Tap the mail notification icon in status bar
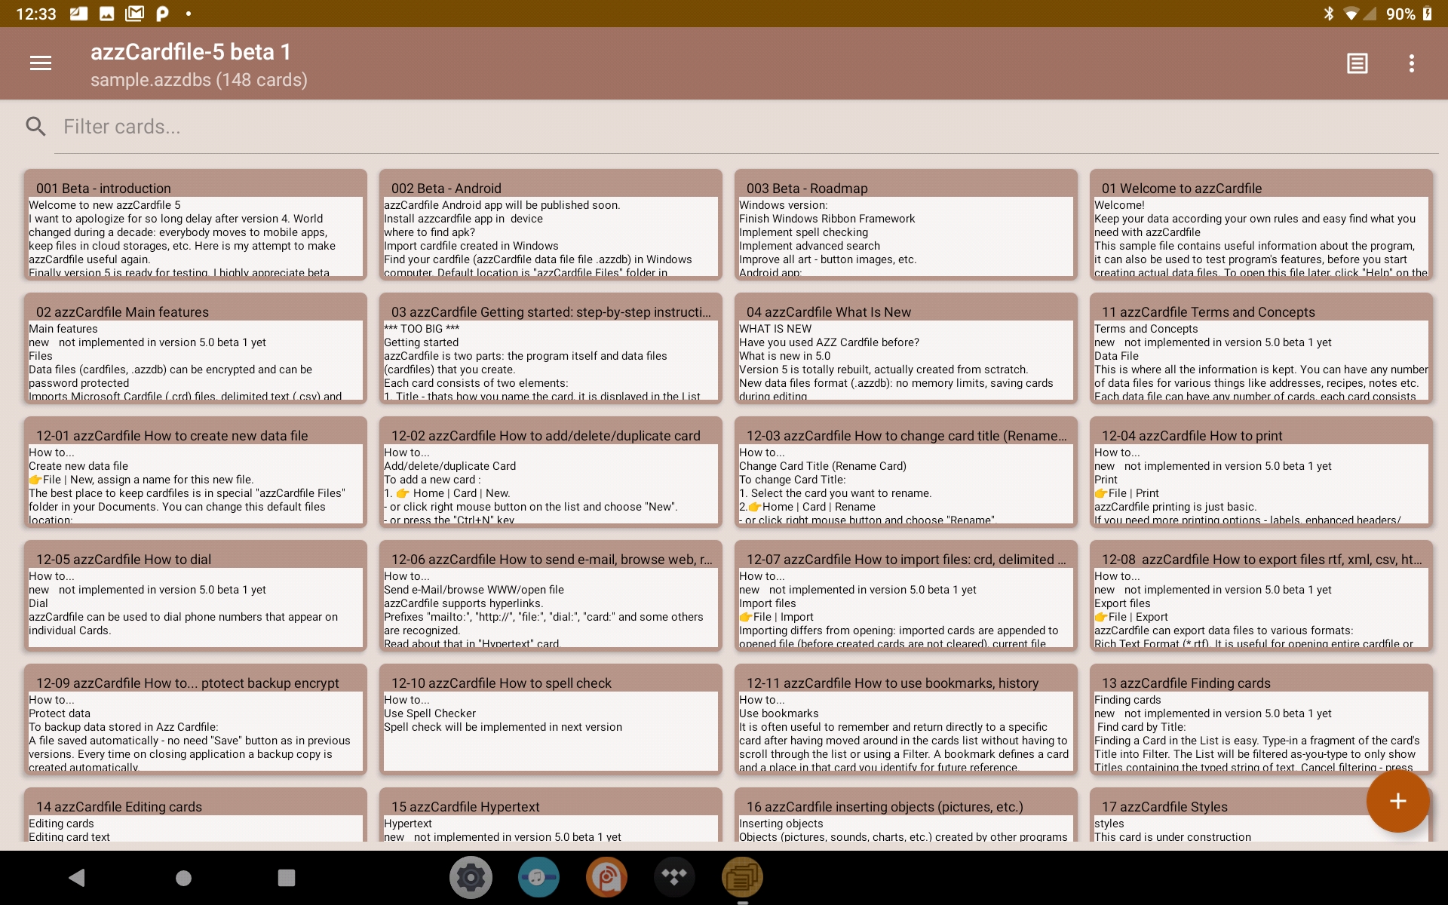 point(134,14)
